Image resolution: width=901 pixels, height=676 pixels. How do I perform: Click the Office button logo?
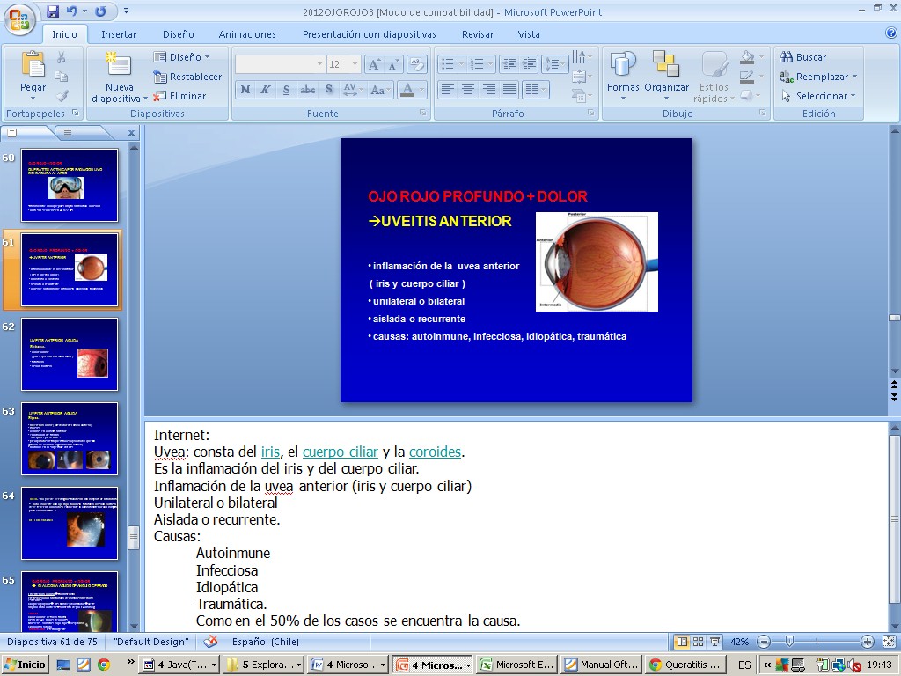[19, 18]
